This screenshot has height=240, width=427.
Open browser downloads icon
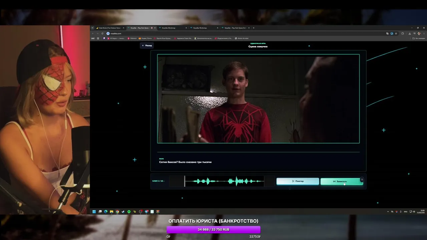[410, 33]
